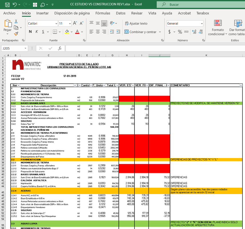Open font size 11 dropdown
This screenshot has height=229, width=245.
(x=70, y=23)
